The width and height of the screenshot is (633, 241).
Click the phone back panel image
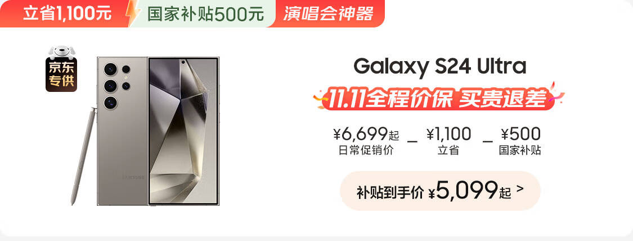pyautogui.click(x=123, y=131)
